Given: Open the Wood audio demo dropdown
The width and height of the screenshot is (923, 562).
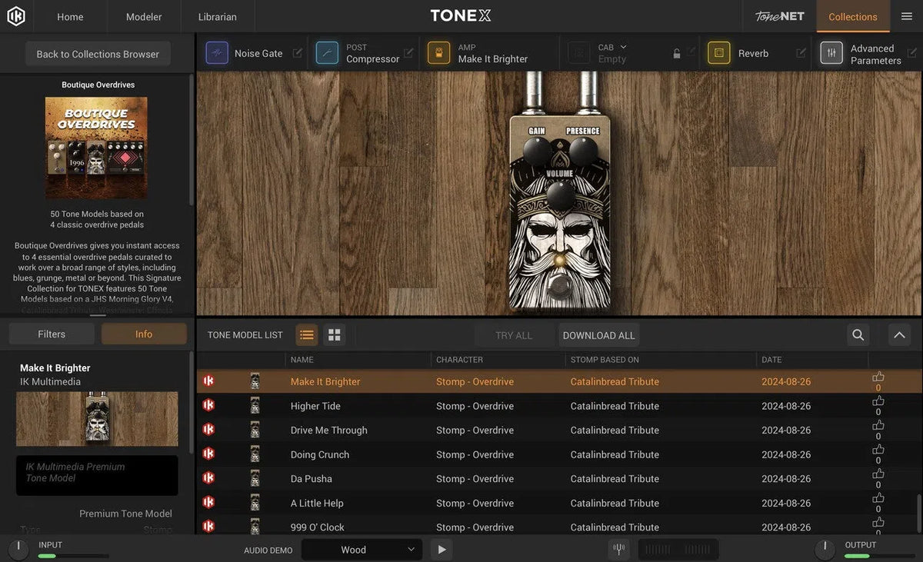Looking at the screenshot, I should coord(362,550).
